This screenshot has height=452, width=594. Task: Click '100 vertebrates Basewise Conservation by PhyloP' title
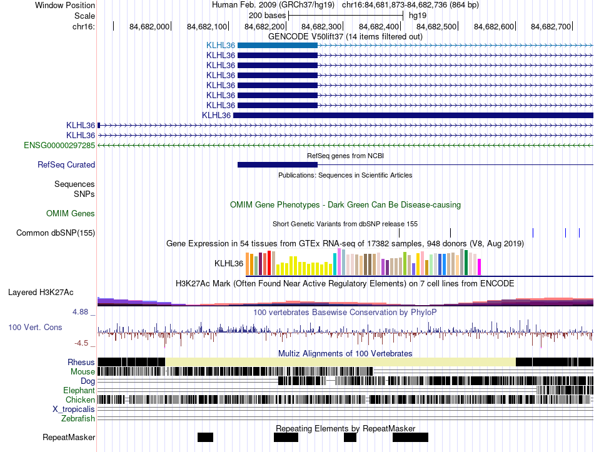pos(345,313)
